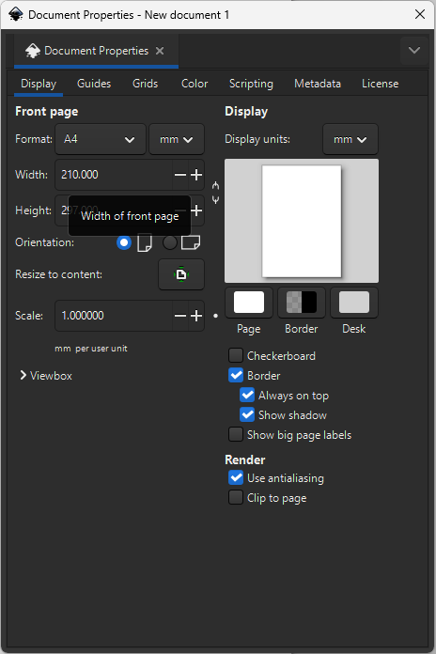
Task: Open the Format A4 dropdown
Action: [101, 139]
